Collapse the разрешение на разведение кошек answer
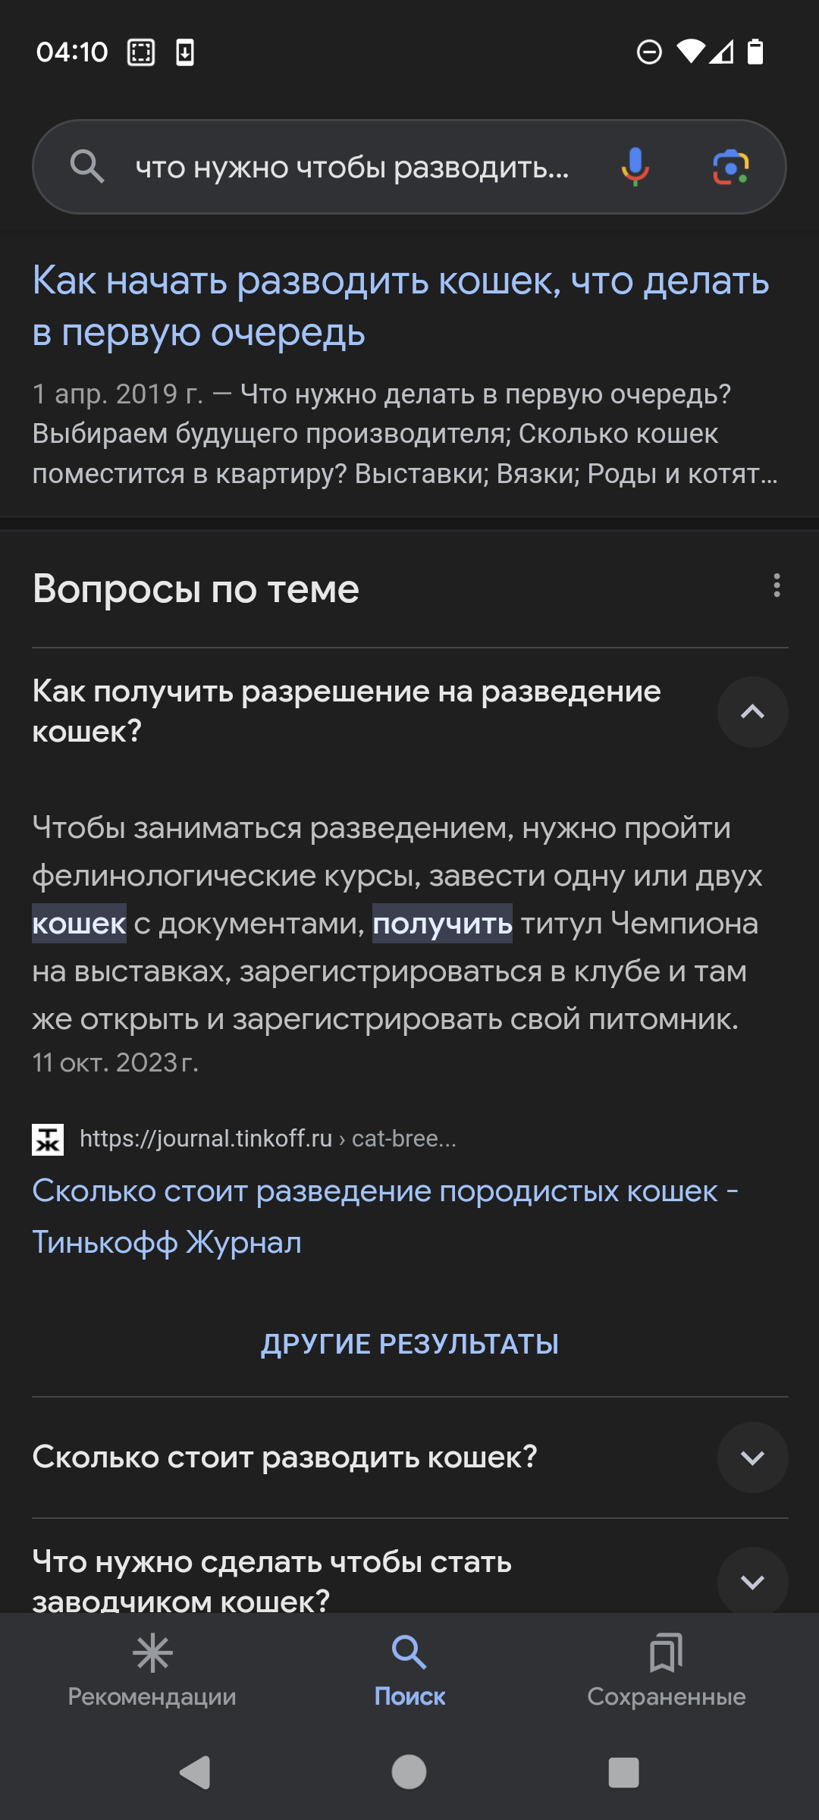The height and width of the screenshot is (1820, 819). tap(752, 712)
